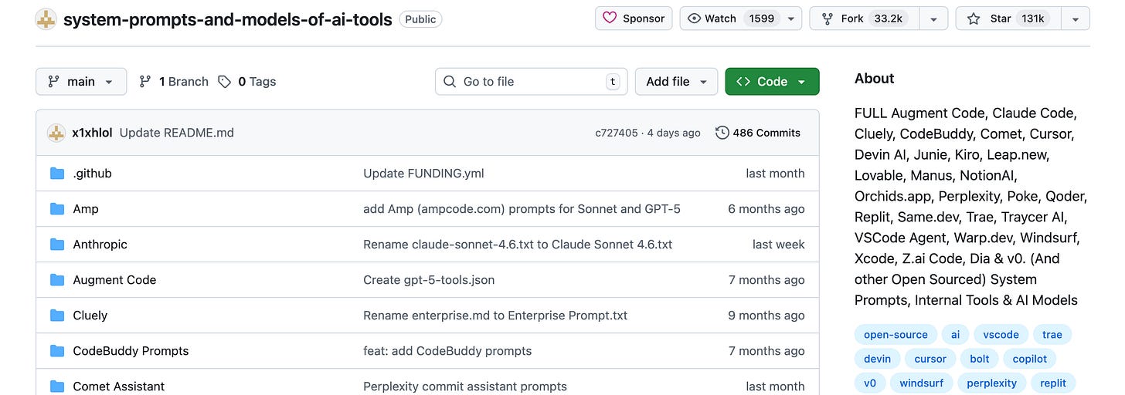Select the replit topic tag

tap(1052, 382)
